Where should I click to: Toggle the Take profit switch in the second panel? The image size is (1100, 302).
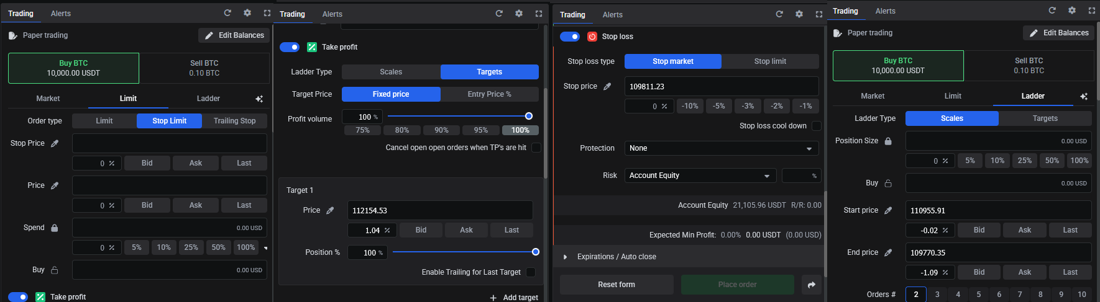[290, 47]
